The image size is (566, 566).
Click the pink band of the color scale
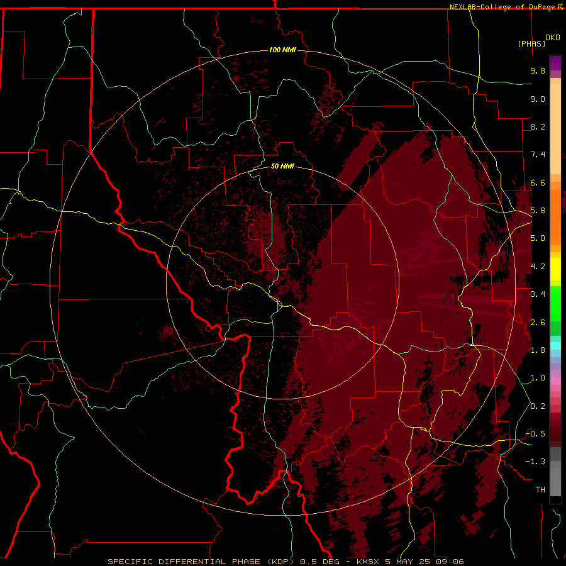click(x=555, y=381)
